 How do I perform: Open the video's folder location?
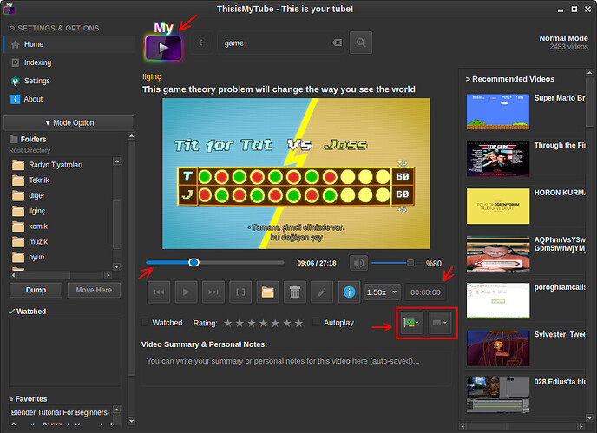pos(267,292)
